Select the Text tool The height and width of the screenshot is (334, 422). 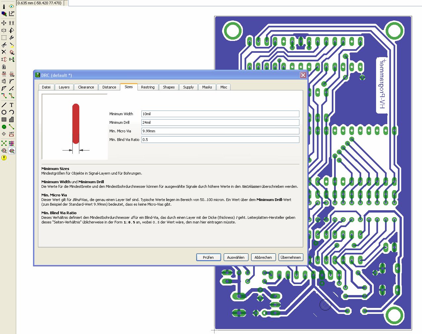pyautogui.click(x=12, y=105)
